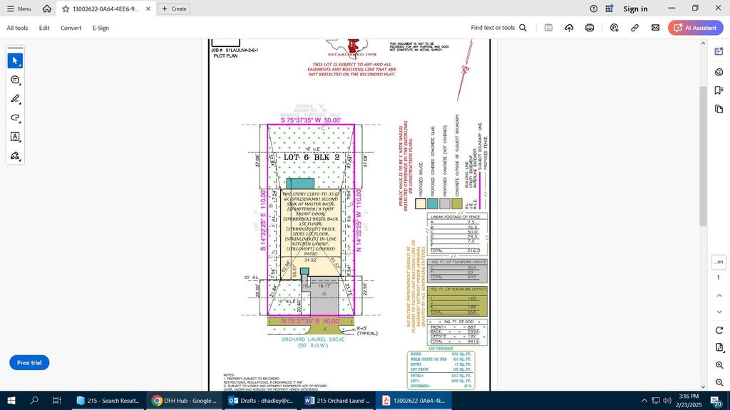
Task: Go to next page chevron
Action: tap(719, 312)
